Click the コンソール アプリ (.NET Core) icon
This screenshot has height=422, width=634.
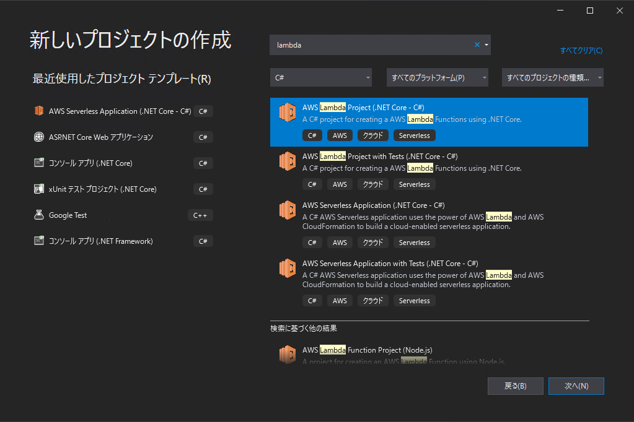coord(38,163)
